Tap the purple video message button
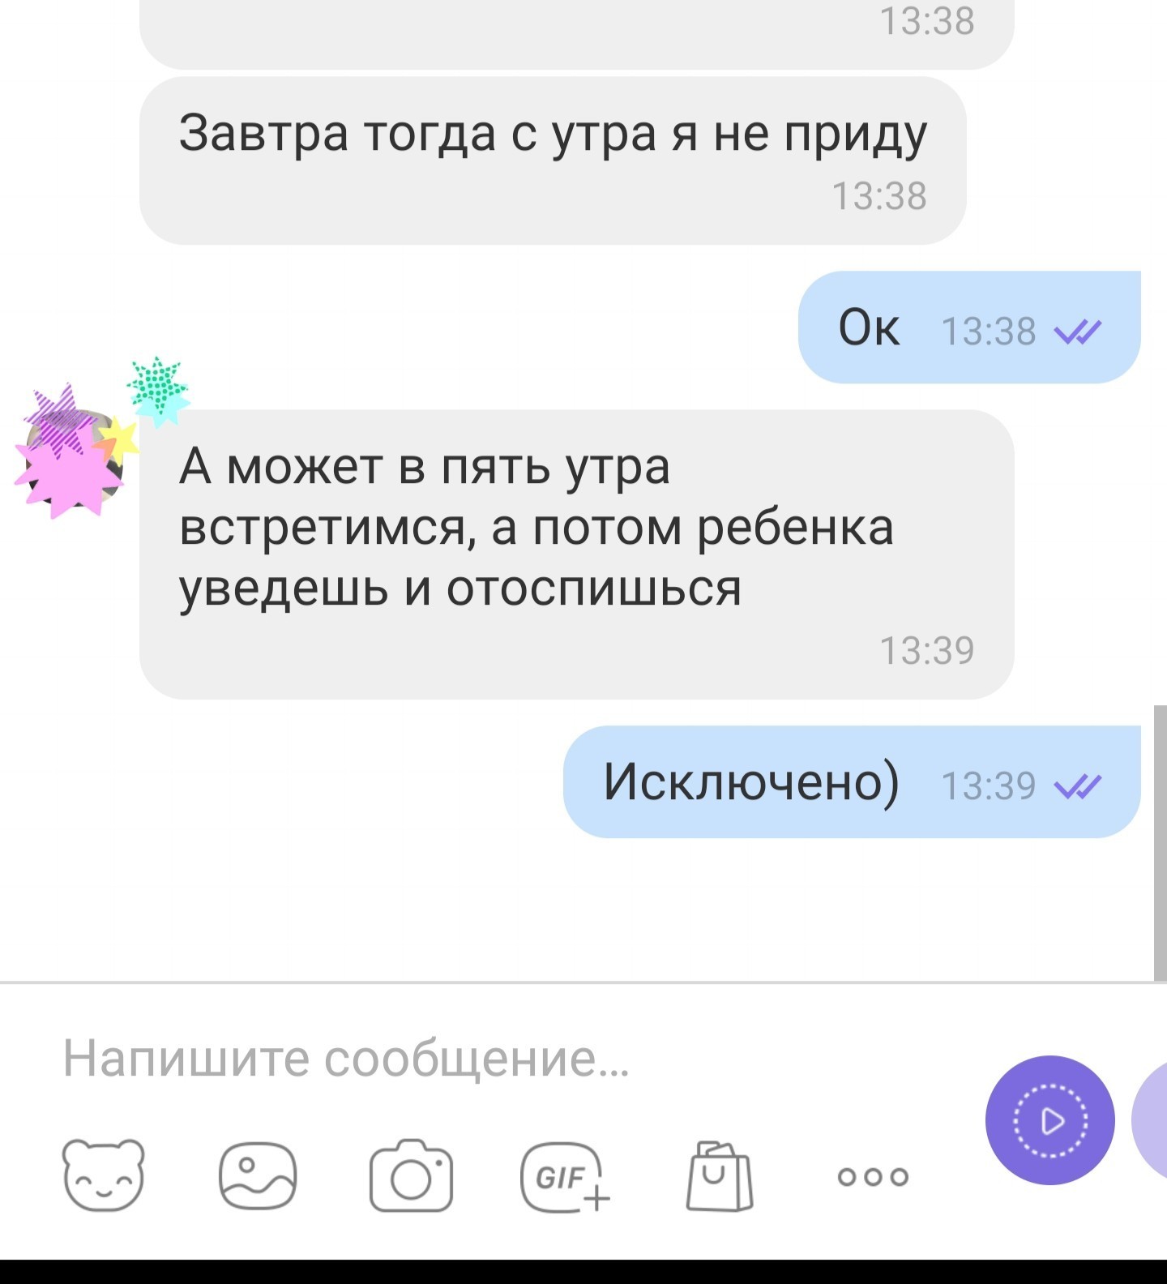Viewport: 1167px width, 1284px height. [x=1050, y=1120]
